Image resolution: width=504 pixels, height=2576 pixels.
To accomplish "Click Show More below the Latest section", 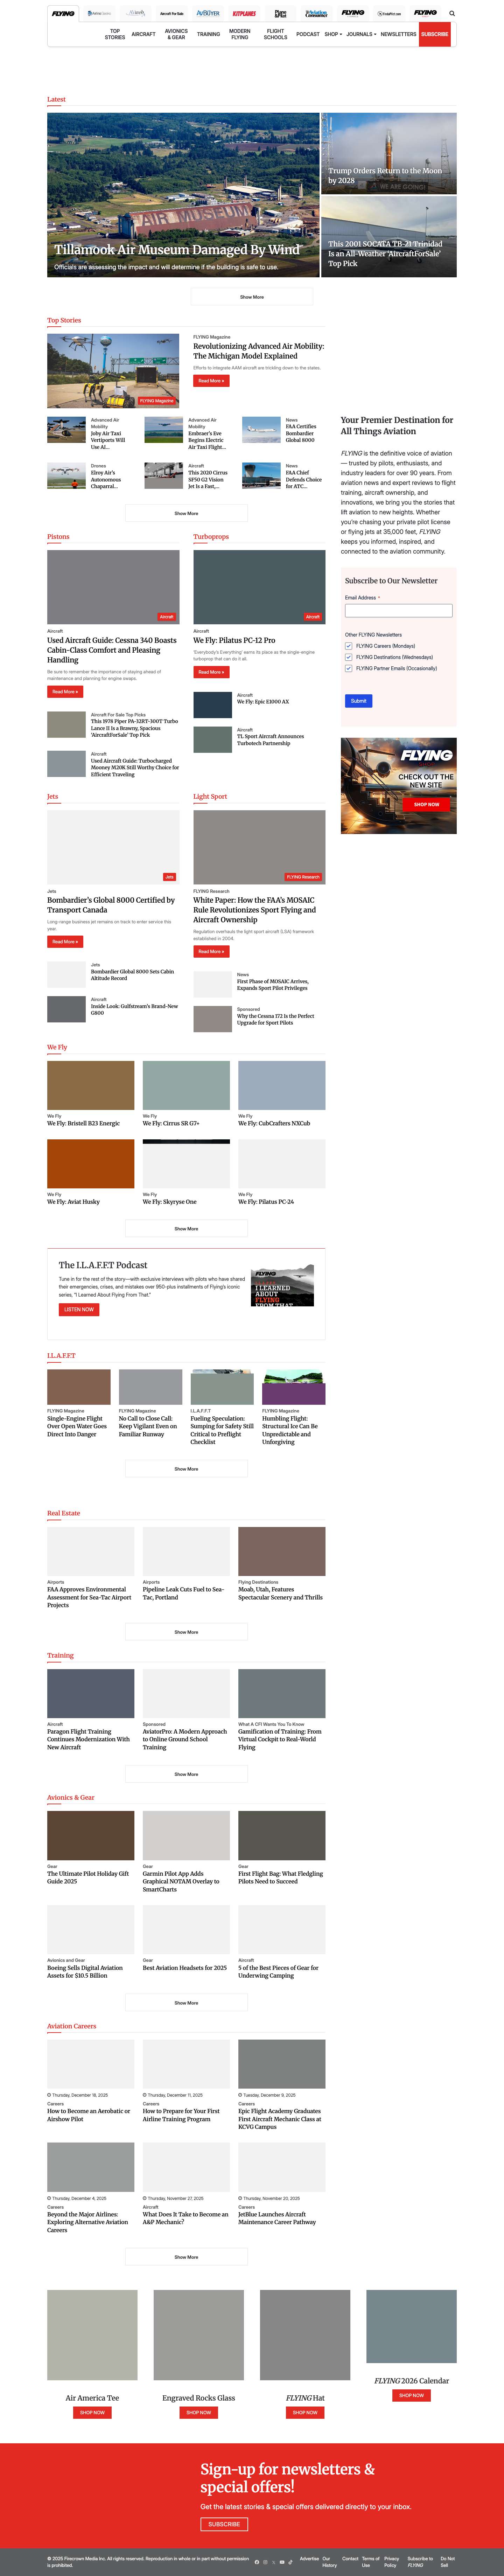I will [252, 297].
